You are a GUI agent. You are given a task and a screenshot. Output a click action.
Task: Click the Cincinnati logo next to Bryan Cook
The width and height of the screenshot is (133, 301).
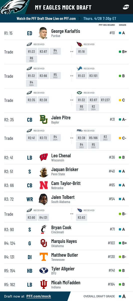(x=44, y=230)
